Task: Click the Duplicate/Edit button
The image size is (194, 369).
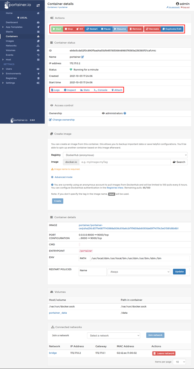Action: coord(172,29)
